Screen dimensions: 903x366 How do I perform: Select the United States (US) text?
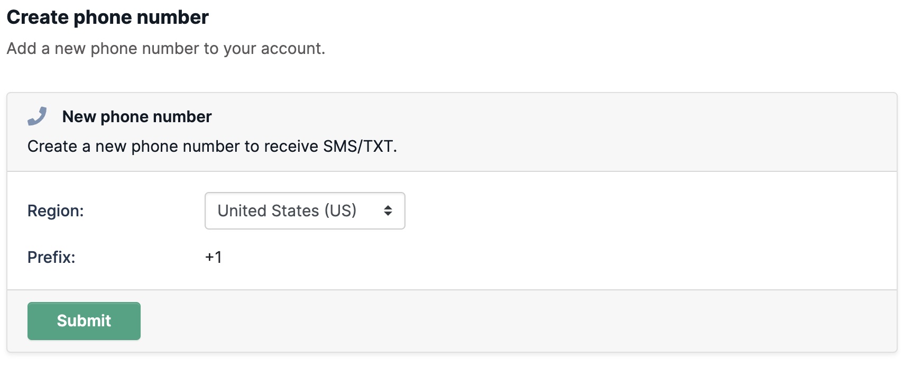coord(287,211)
